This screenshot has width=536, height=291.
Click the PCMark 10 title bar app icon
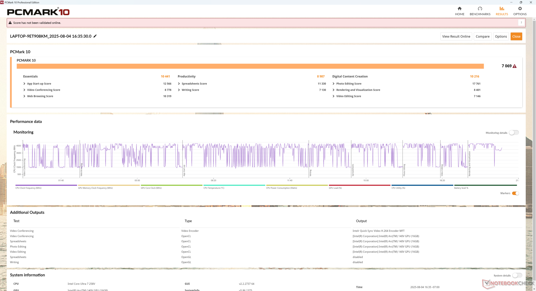tap(2, 2)
